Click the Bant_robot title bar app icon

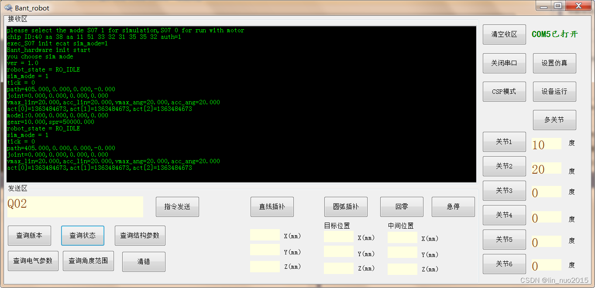coord(8,8)
